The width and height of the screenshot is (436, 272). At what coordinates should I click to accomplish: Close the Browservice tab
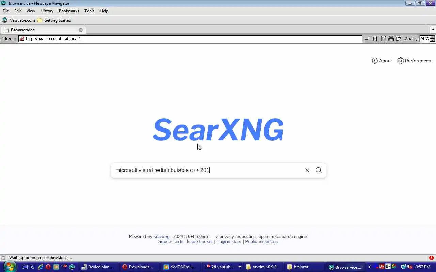(x=81, y=30)
